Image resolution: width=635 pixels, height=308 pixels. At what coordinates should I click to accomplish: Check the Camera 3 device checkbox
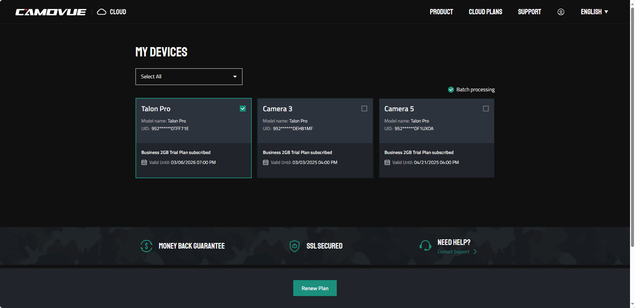(x=364, y=109)
